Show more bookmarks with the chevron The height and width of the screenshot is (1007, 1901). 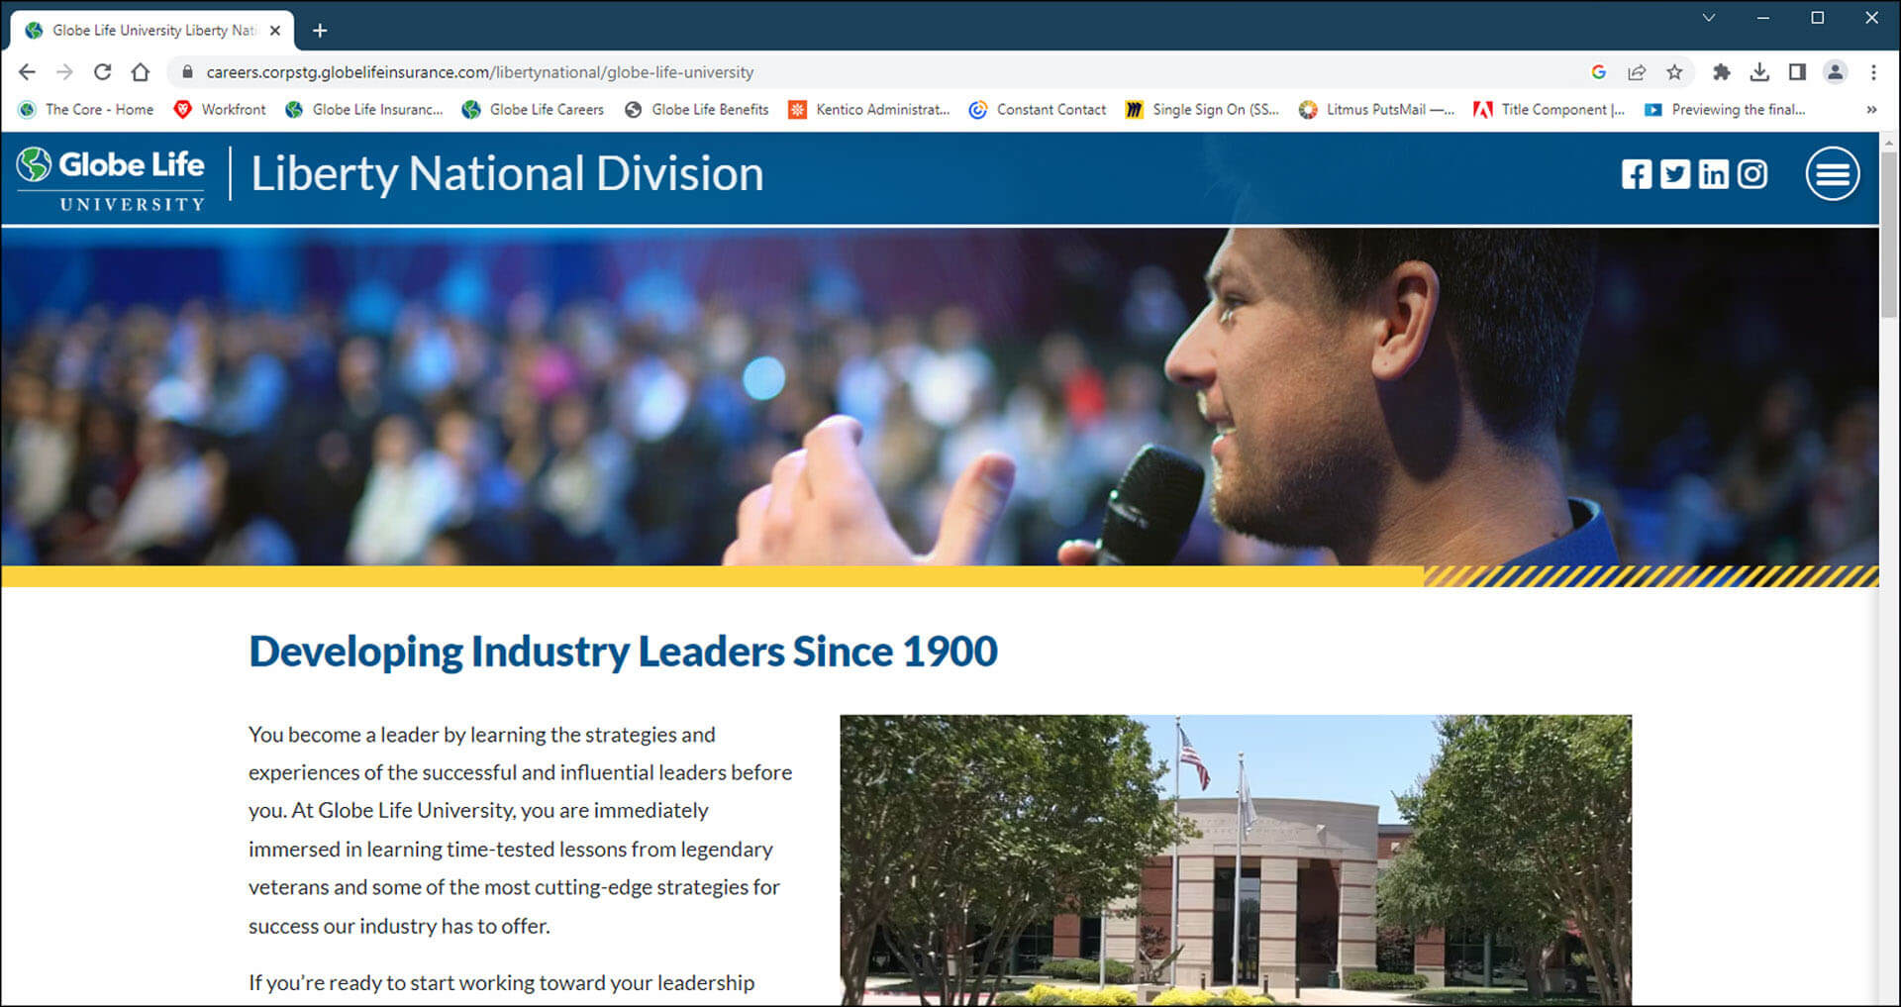[x=1871, y=110]
